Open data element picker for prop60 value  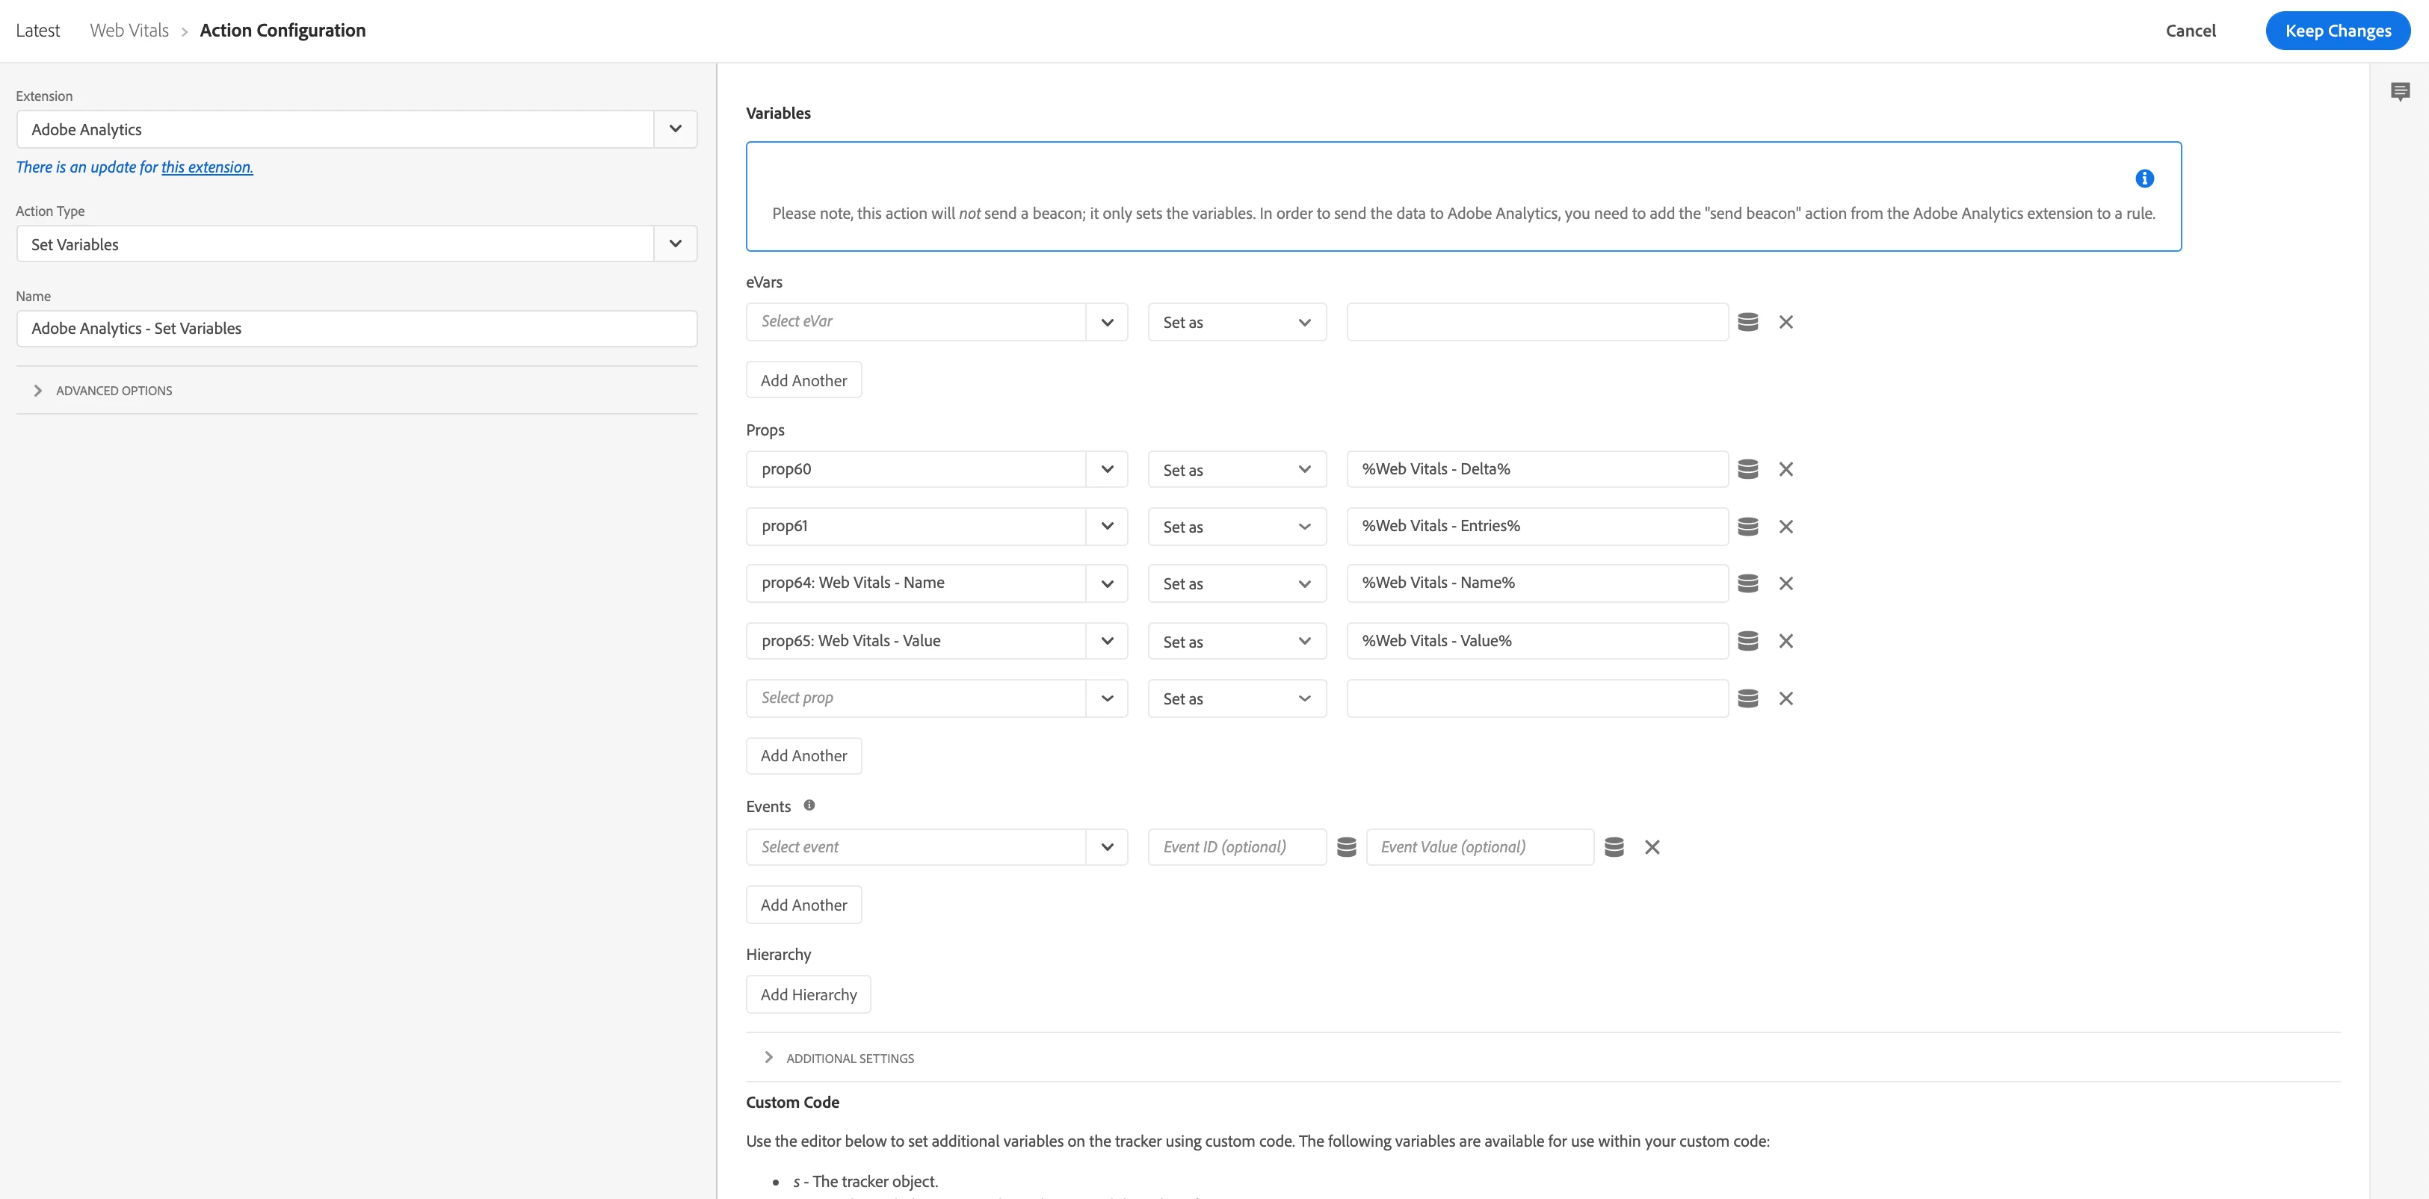tap(1747, 469)
